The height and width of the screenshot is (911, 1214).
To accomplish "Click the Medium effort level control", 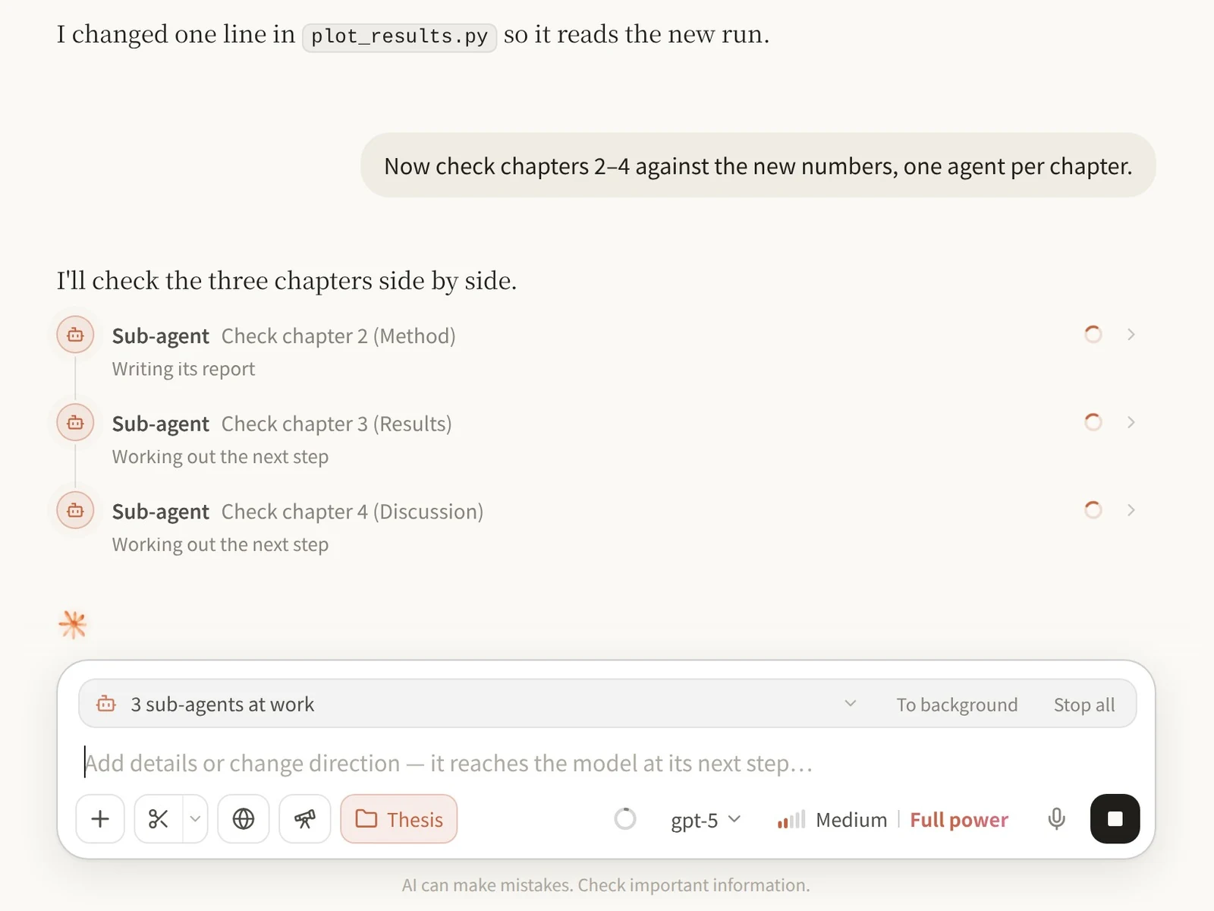I will (832, 820).
